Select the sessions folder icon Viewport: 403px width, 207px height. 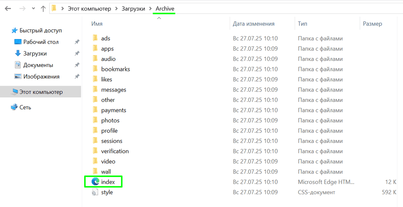(95, 141)
